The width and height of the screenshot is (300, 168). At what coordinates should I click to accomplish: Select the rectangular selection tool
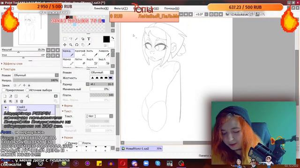[65, 39]
